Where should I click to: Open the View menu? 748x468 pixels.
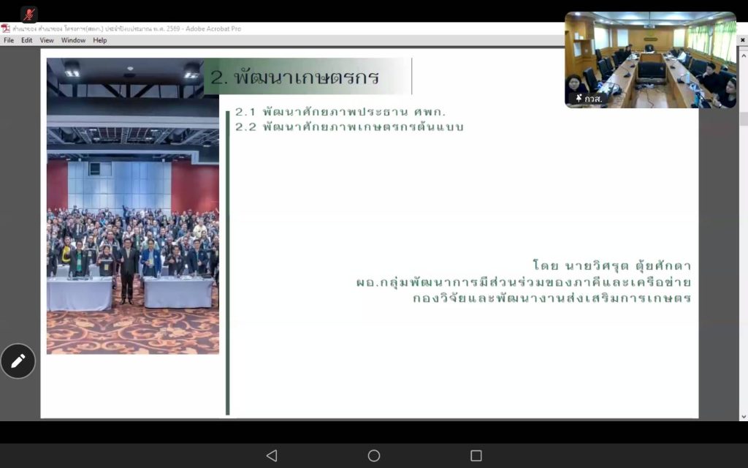[47, 40]
